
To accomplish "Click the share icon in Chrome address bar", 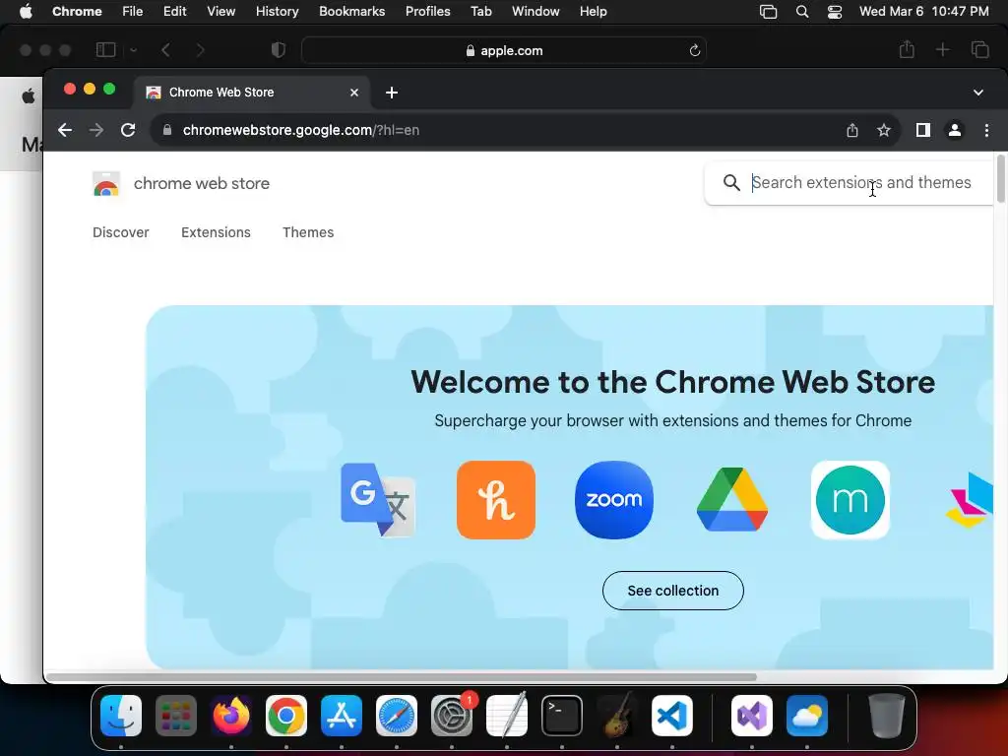I will coord(852,131).
